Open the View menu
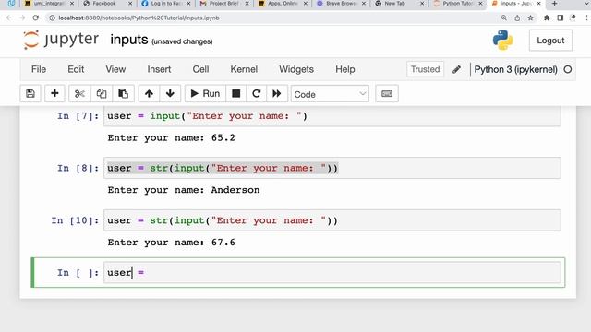 pyautogui.click(x=115, y=69)
